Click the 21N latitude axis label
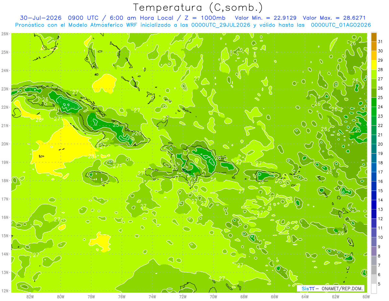 tap(5, 125)
